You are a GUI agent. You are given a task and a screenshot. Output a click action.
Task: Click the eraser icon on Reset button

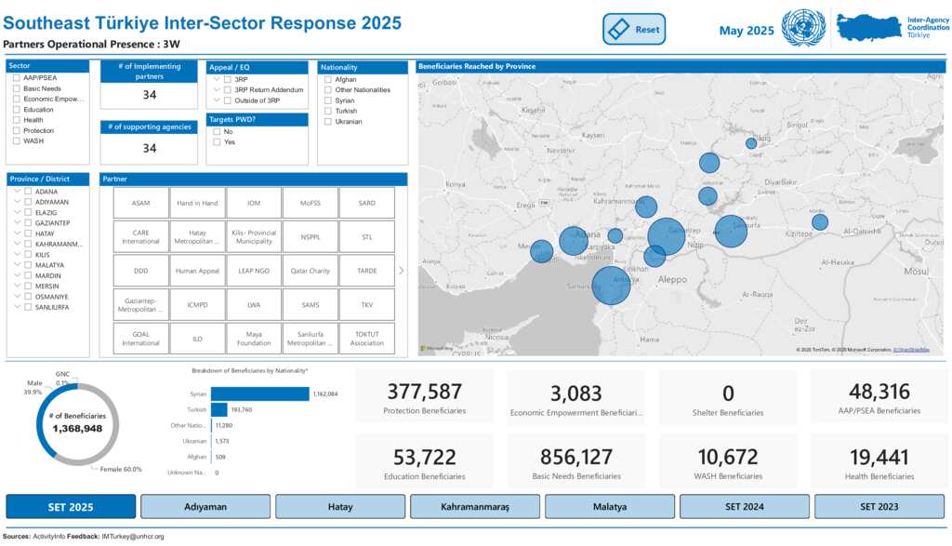(618, 30)
